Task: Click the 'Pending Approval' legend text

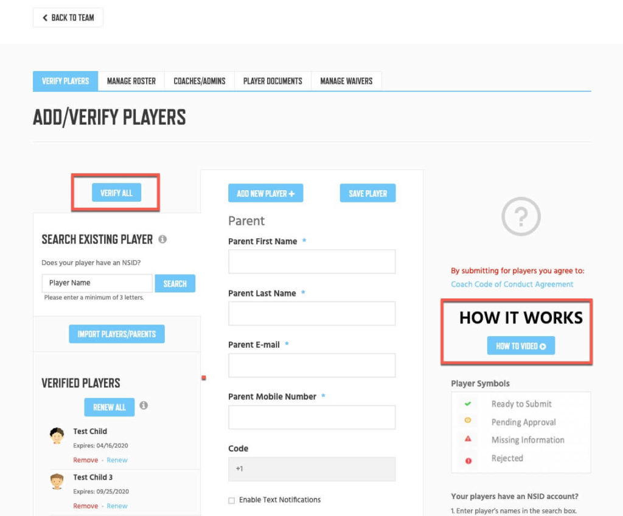Action: click(524, 422)
